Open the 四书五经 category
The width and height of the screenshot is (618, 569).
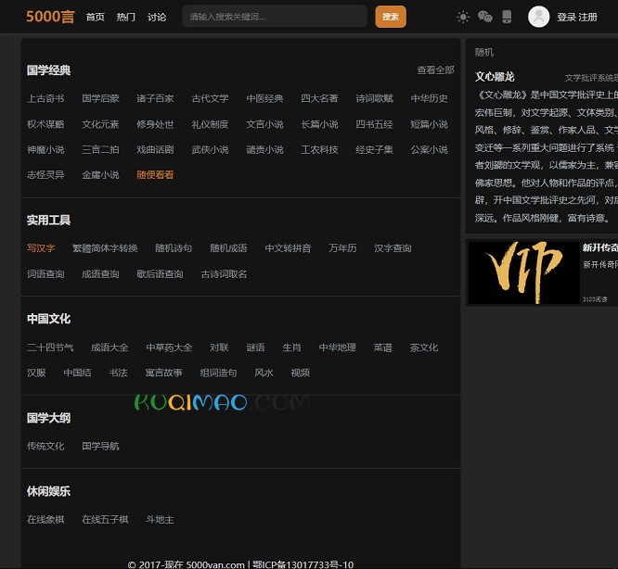pos(375,124)
